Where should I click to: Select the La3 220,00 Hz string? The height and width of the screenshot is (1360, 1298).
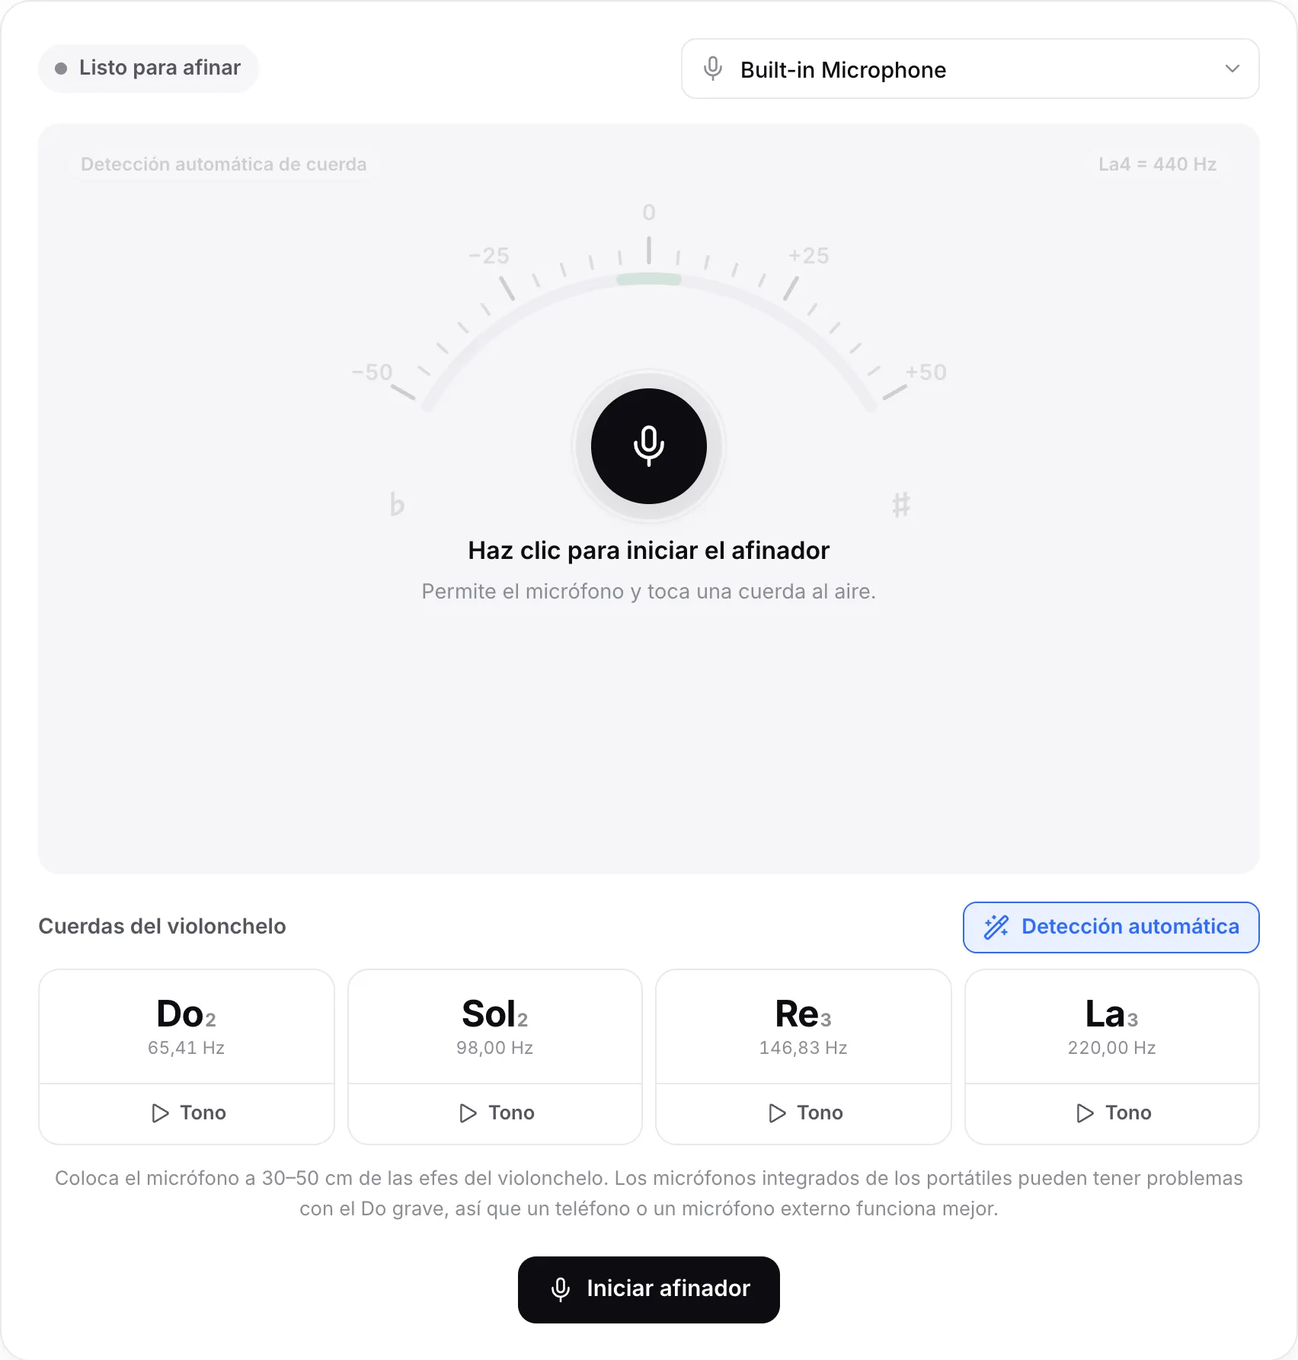click(1112, 1026)
